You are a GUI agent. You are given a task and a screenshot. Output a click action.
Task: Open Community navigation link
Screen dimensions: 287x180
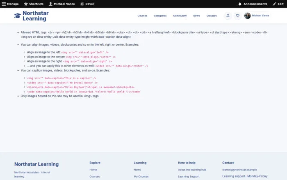click(180, 16)
